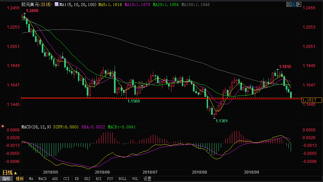Select the KDJ indicator
Viewport: 323px width, 182px height.
coord(87,179)
